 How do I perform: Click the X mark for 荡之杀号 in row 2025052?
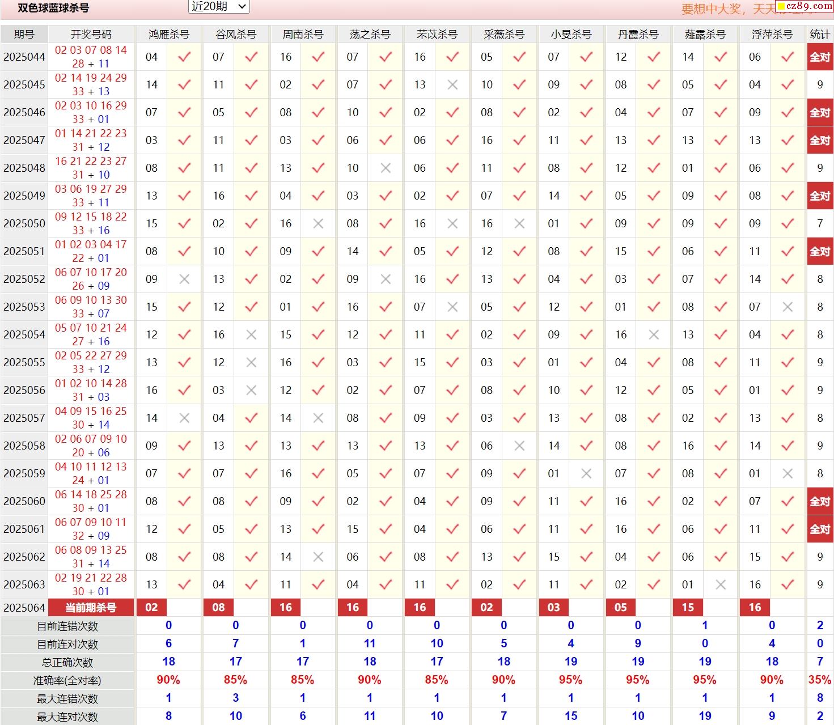386,279
